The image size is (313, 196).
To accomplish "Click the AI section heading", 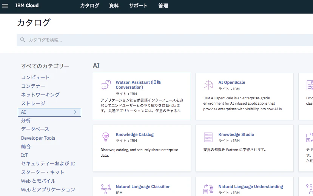I will (96, 65).
